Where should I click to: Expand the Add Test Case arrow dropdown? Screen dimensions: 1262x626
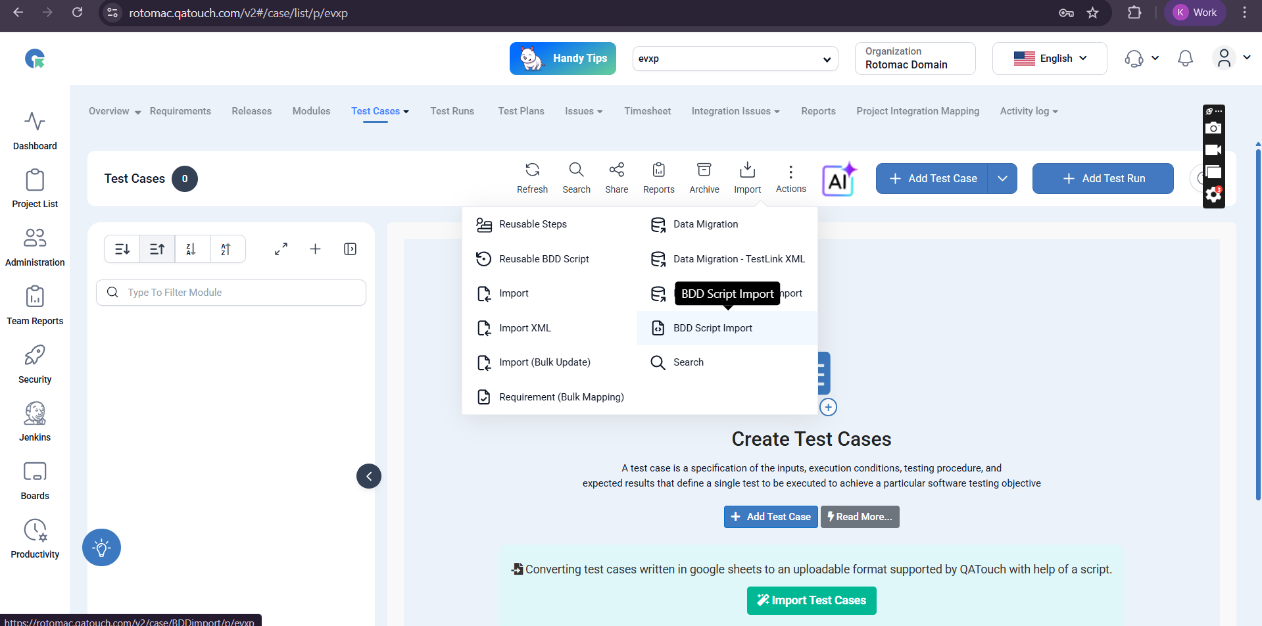coord(1002,179)
